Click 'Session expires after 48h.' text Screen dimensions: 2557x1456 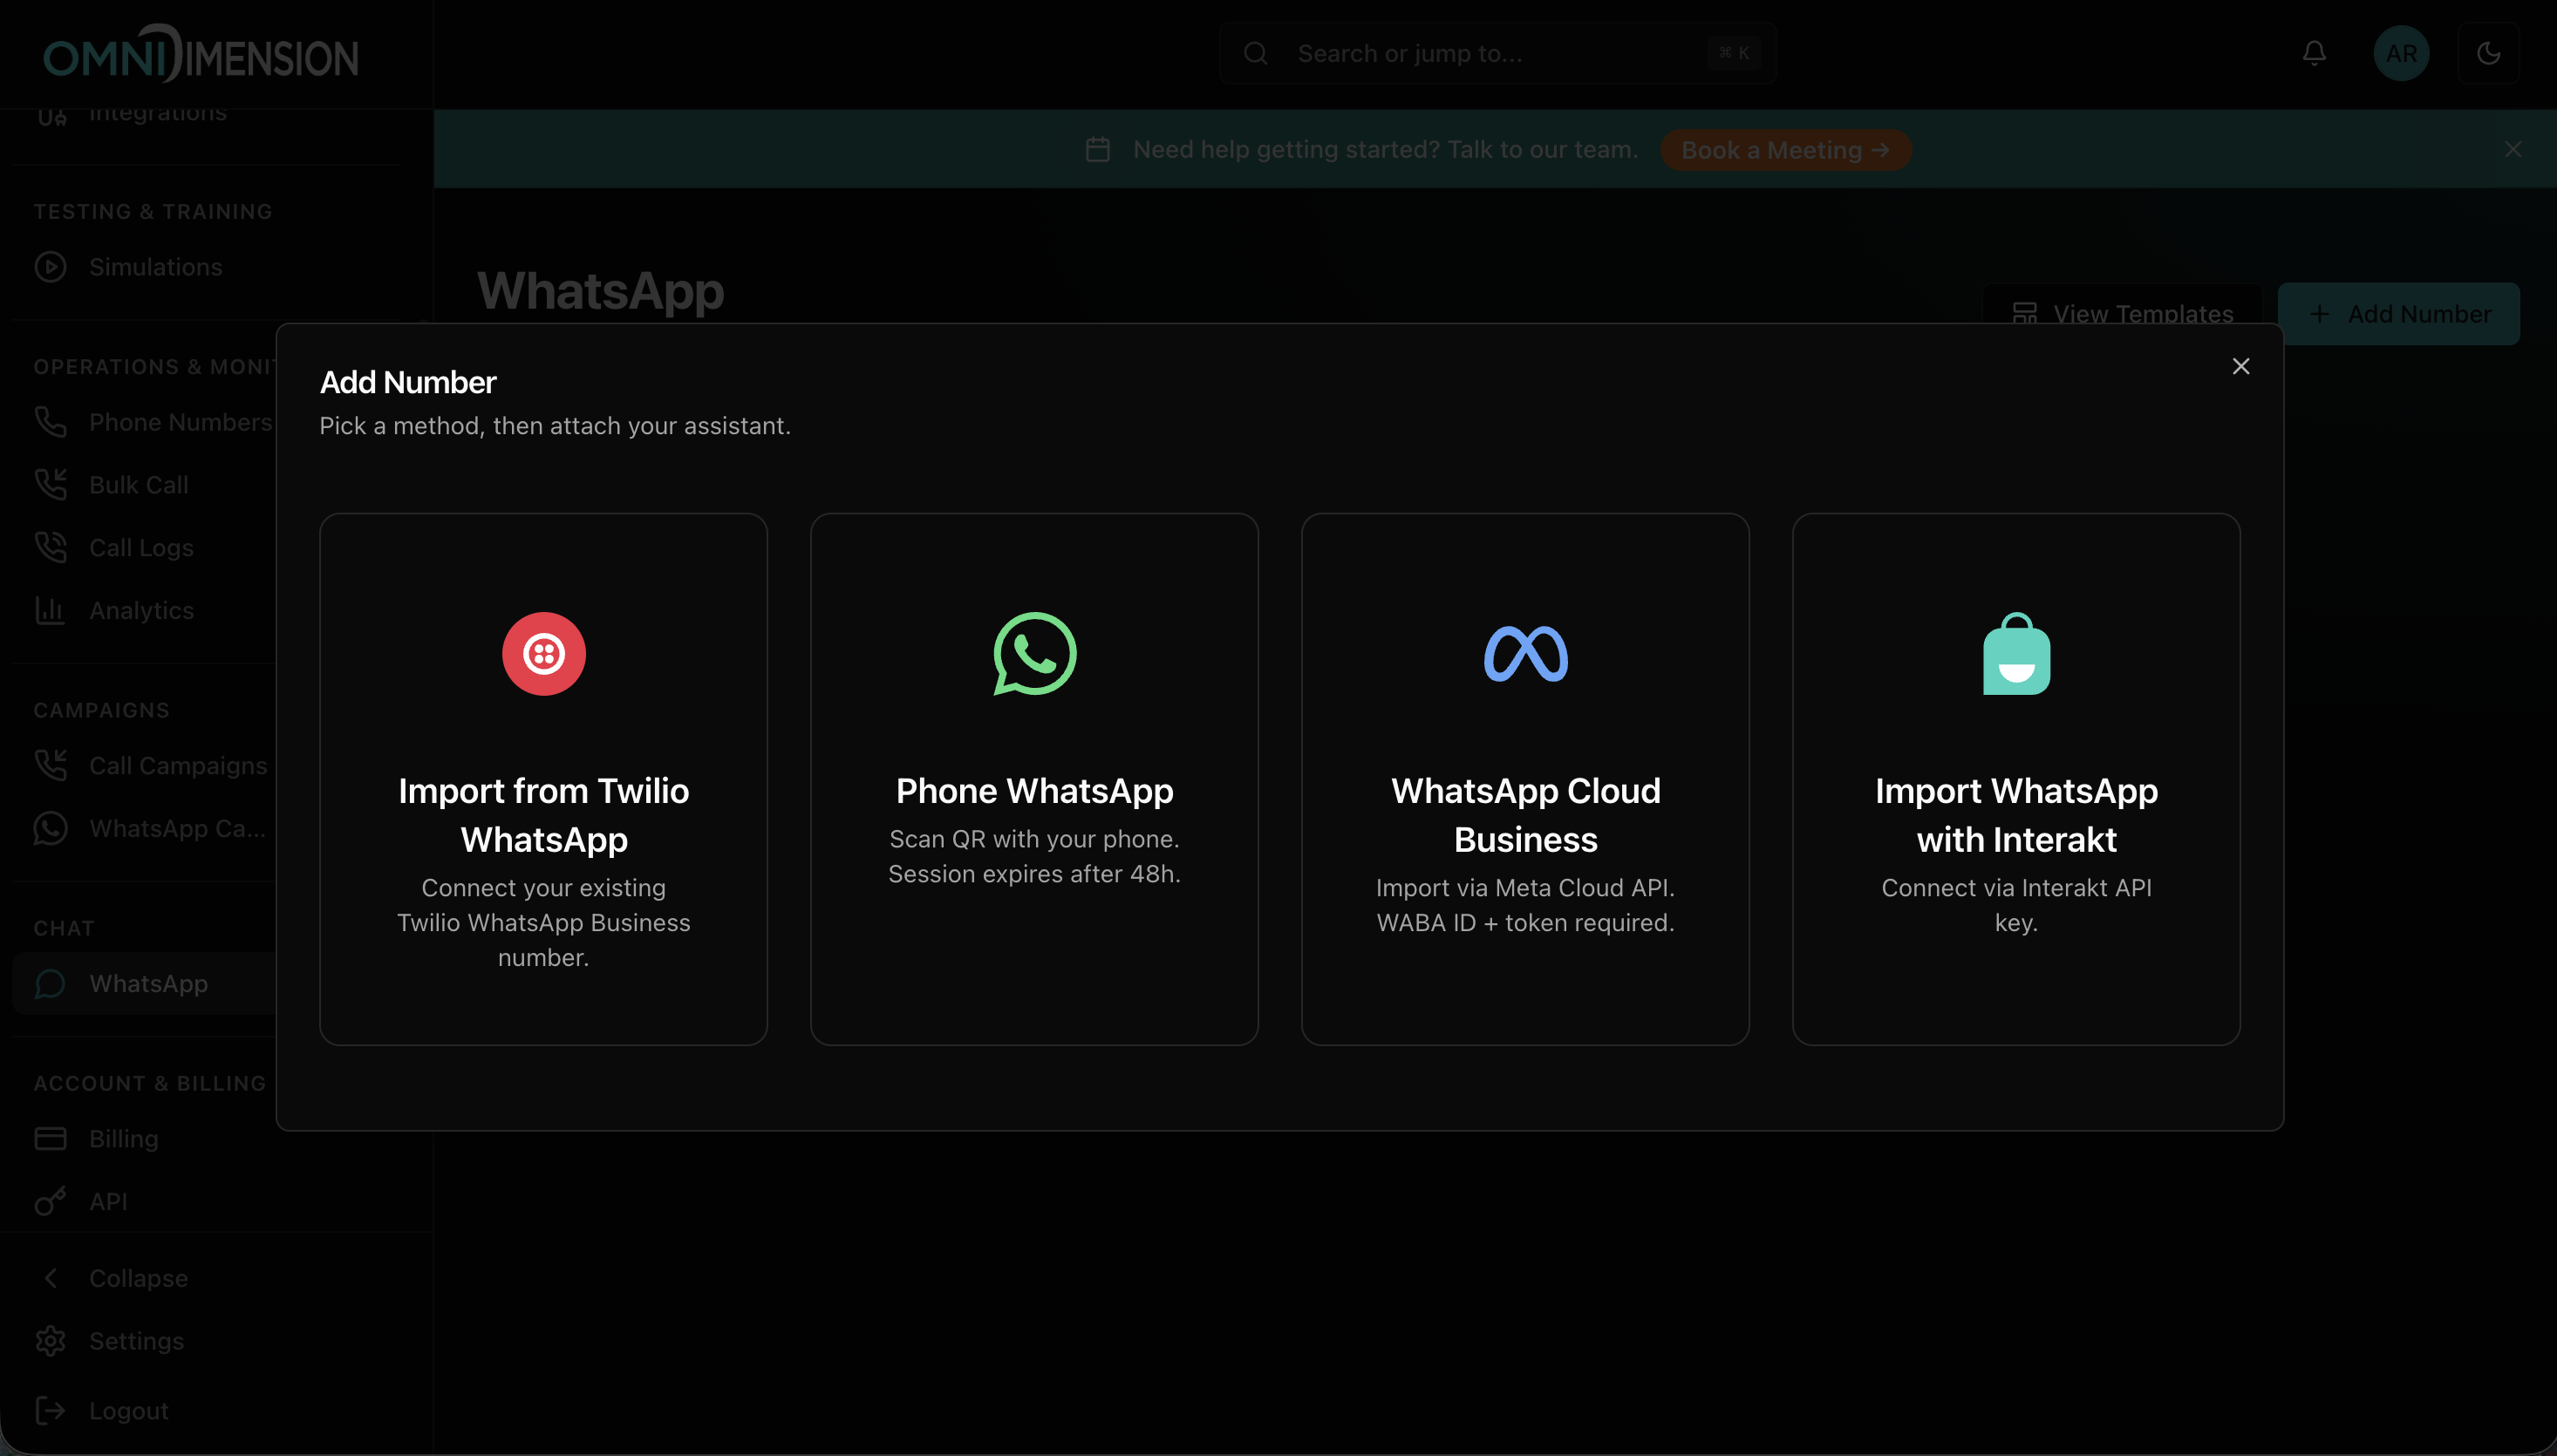coord(1034,875)
